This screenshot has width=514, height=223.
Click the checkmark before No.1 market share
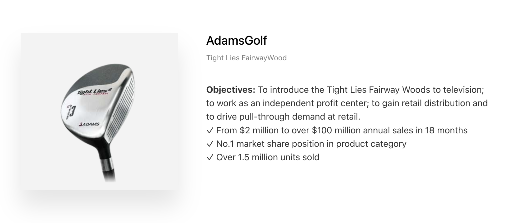coord(210,144)
